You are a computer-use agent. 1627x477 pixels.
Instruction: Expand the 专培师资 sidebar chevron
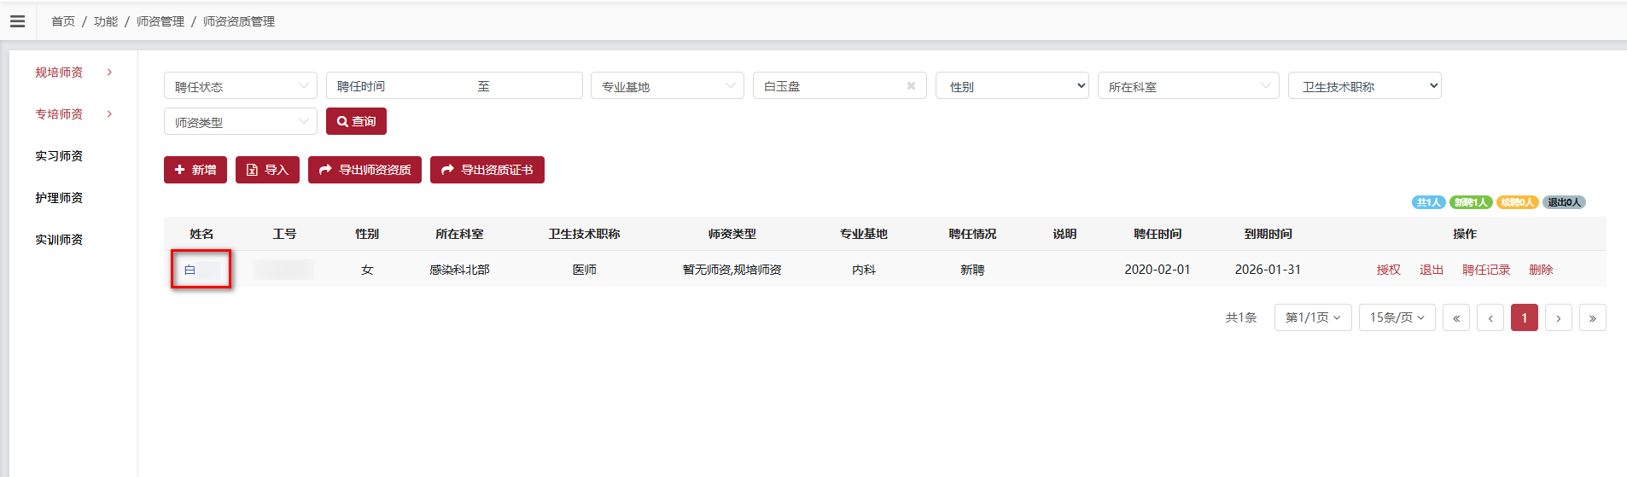point(109,114)
